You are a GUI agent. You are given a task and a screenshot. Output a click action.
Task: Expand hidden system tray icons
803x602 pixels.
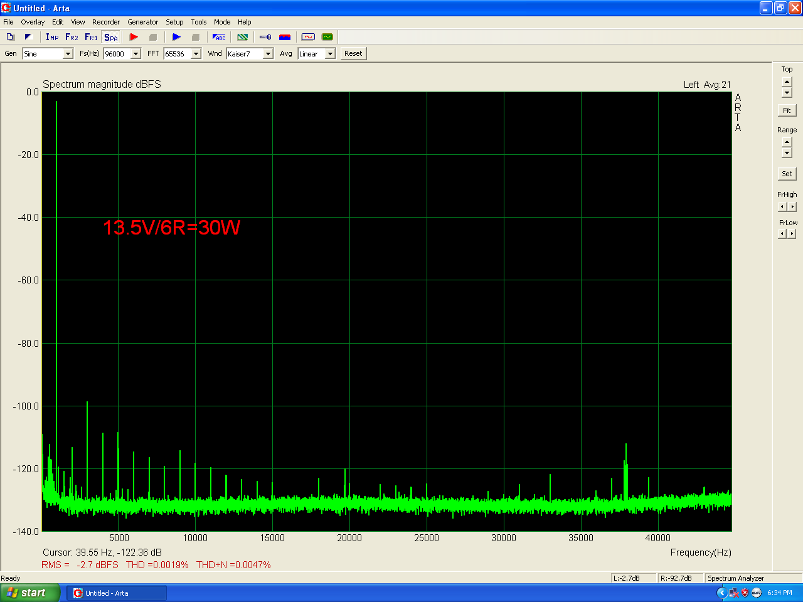(721, 593)
